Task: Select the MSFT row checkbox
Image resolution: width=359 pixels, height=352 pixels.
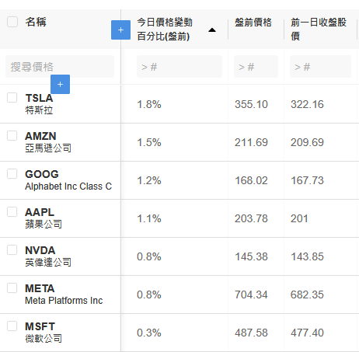Action: tap(12, 326)
